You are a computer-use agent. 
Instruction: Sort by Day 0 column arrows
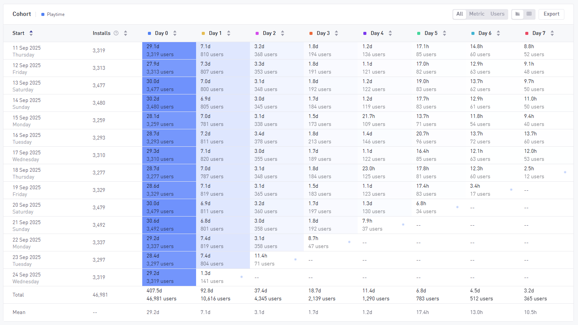point(175,33)
